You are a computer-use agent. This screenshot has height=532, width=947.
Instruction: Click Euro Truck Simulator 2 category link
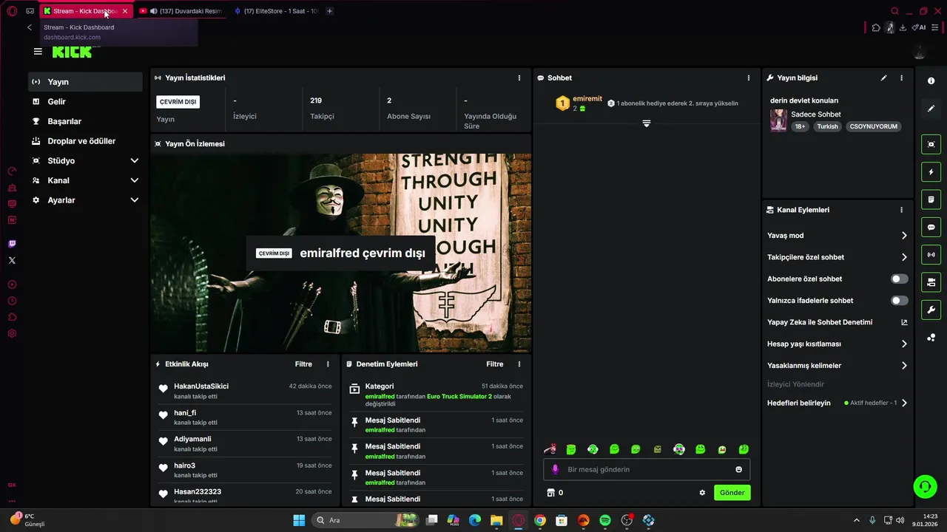[x=459, y=397]
